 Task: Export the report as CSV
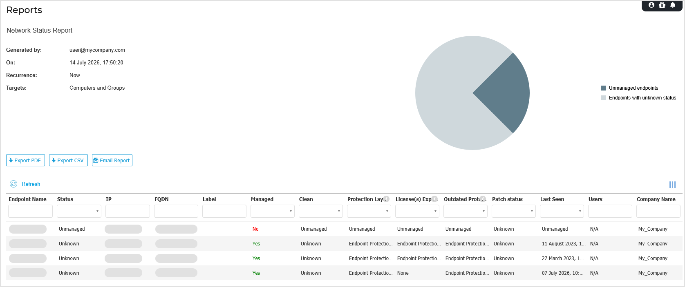[68, 160]
